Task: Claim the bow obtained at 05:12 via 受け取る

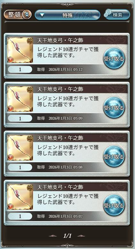Action: (114, 58)
